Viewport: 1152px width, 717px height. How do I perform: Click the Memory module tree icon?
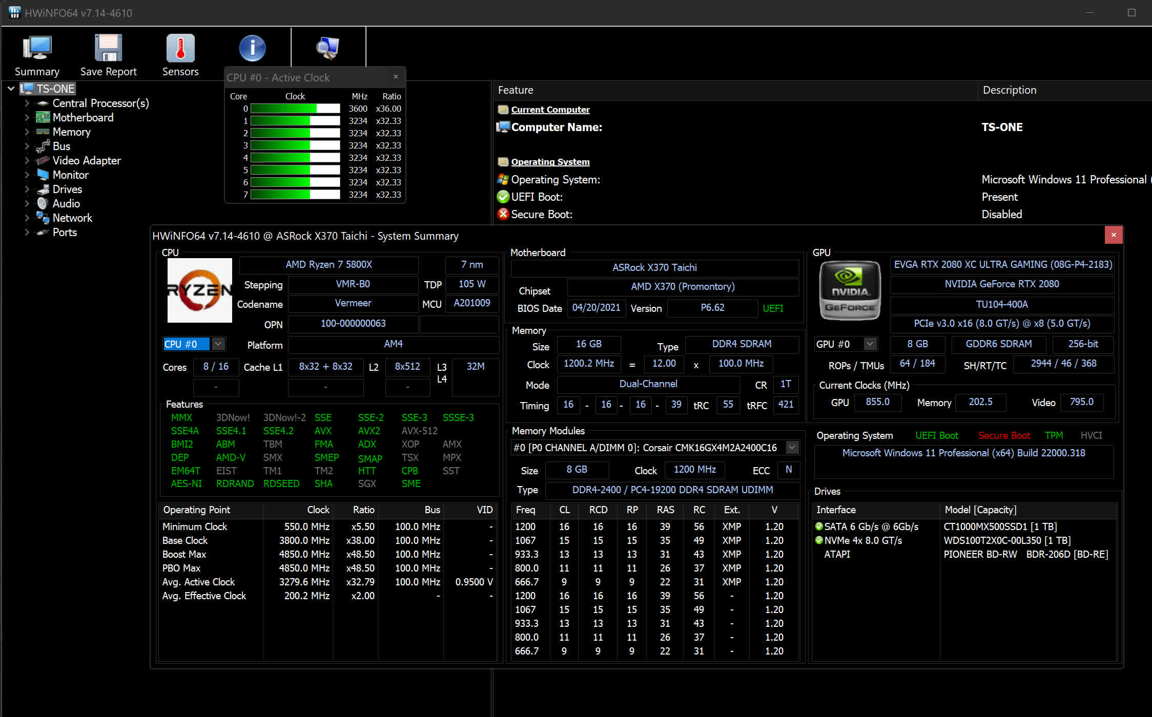[x=43, y=132]
